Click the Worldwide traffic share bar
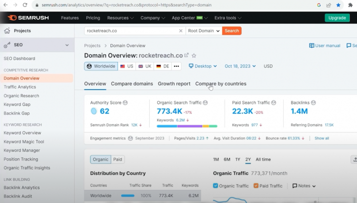This screenshot has width=357, height=203. click(128, 196)
